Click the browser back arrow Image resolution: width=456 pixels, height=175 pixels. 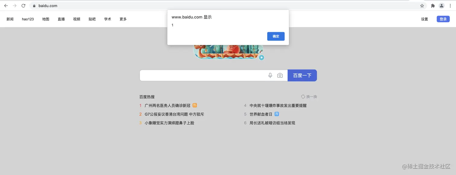(x=6, y=6)
